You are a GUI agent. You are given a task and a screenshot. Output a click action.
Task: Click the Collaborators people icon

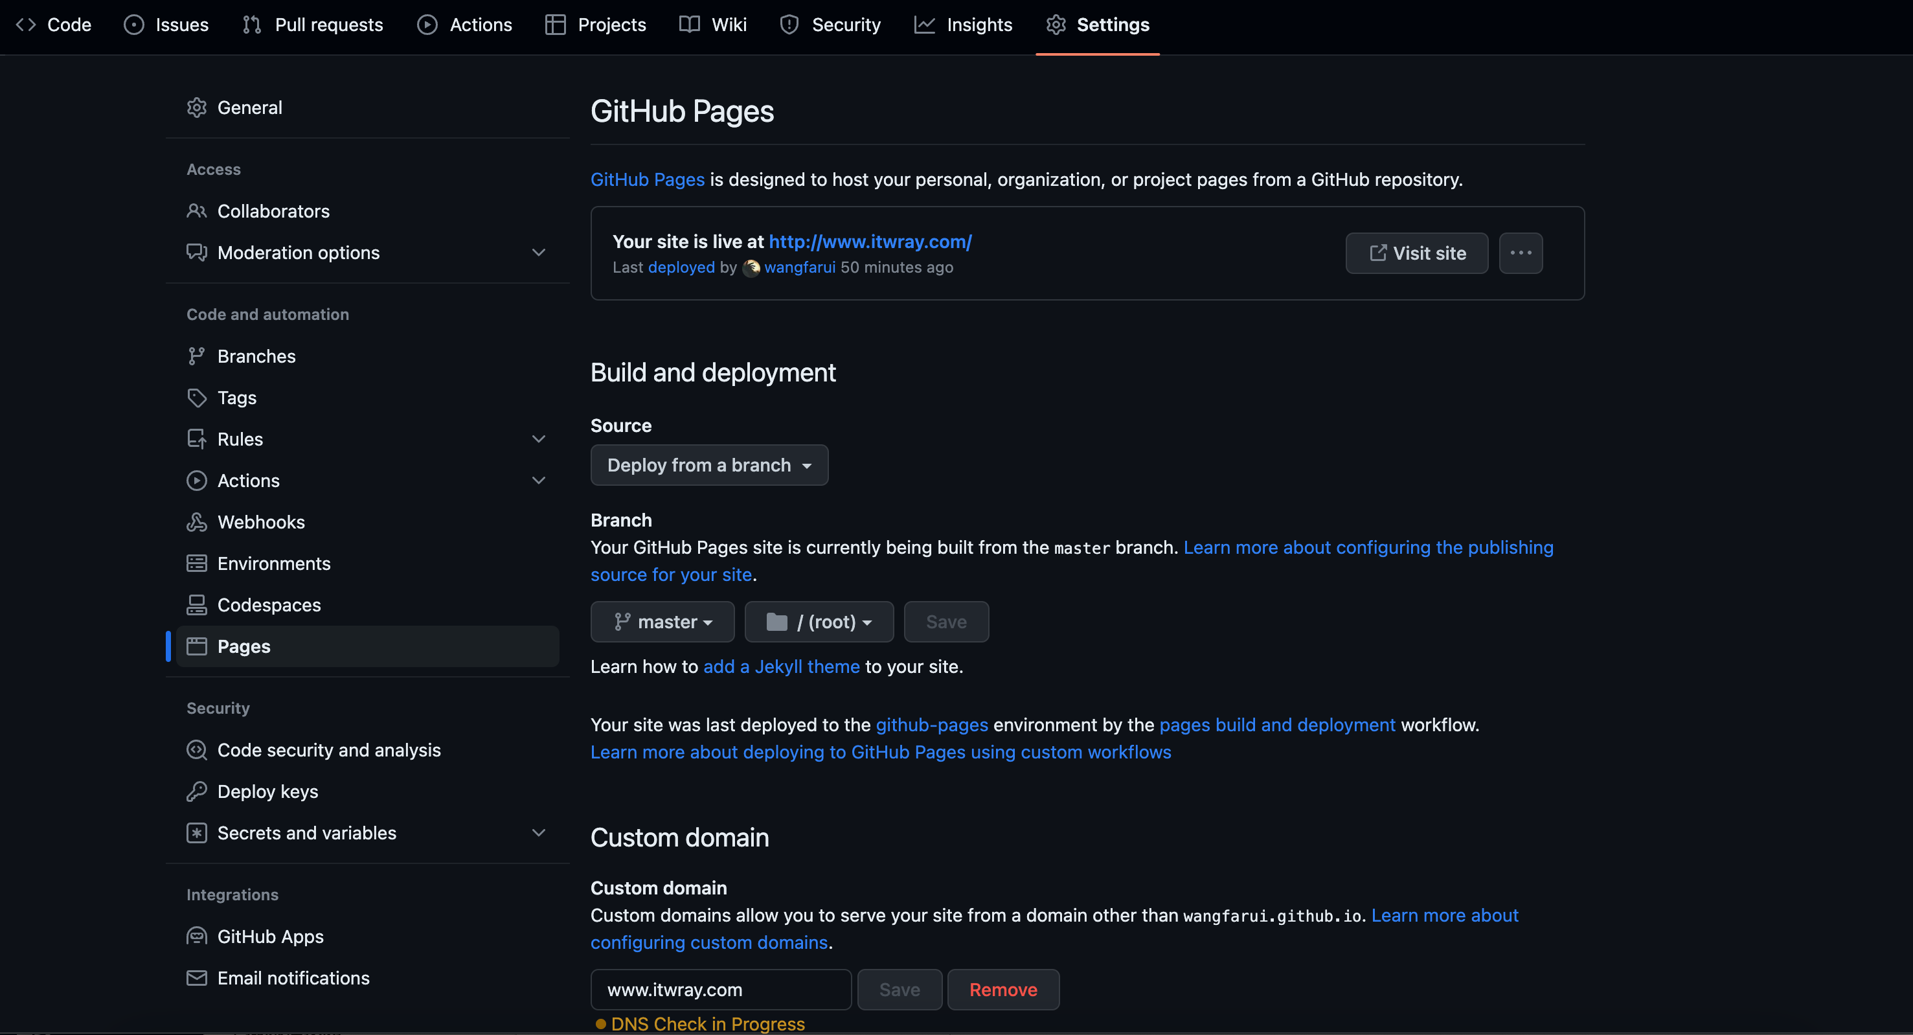click(x=197, y=211)
